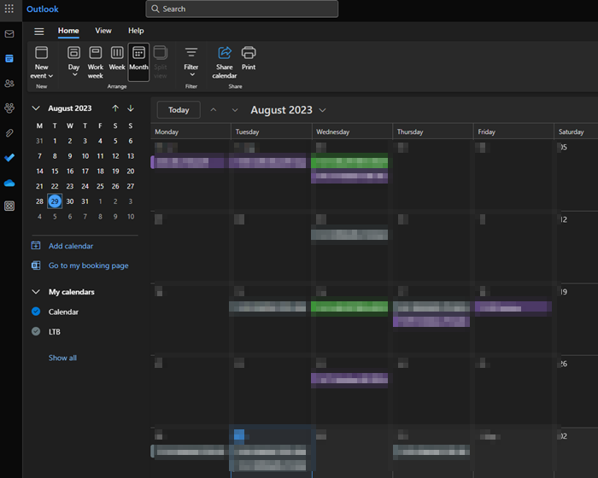This screenshot has height=478, width=598.
Task: Open the View tab
Action: pyautogui.click(x=103, y=31)
